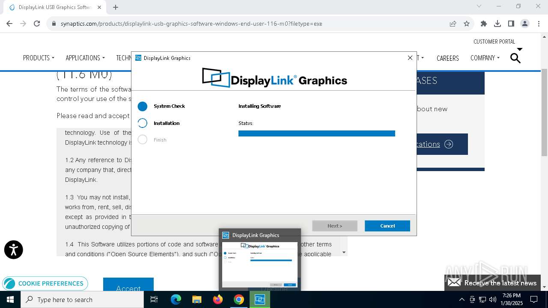Reload the Synaptics page
The width and height of the screenshot is (548, 308).
point(37,24)
